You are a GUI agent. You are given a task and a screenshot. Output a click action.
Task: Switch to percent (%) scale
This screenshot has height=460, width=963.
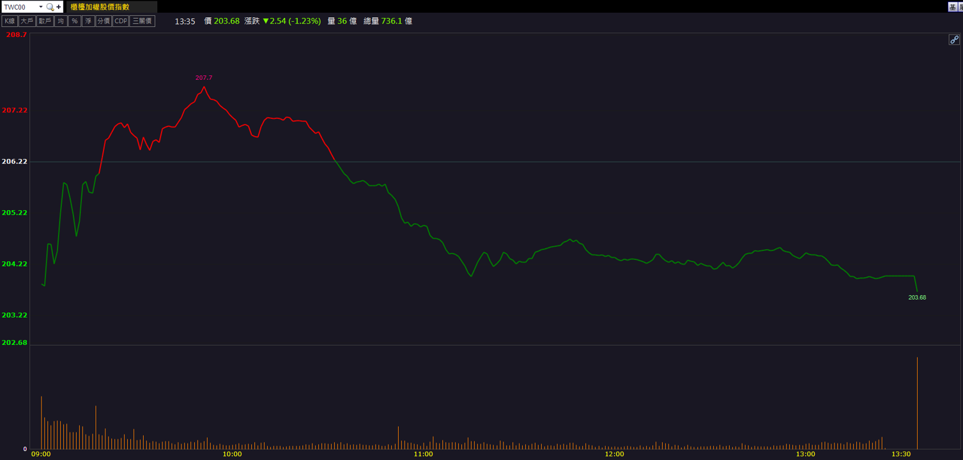coord(75,21)
